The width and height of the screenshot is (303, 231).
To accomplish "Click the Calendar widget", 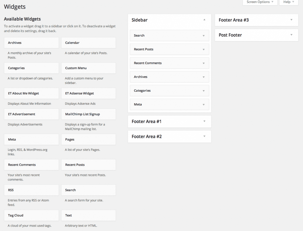I will click(x=88, y=43).
